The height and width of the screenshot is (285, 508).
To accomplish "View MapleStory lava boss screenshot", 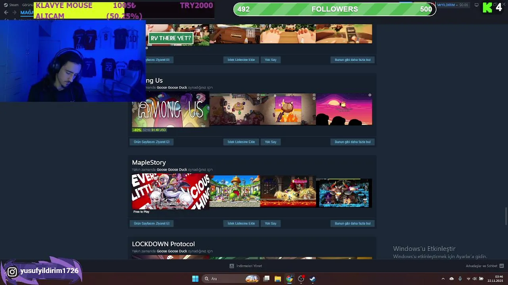I will [x=288, y=192].
